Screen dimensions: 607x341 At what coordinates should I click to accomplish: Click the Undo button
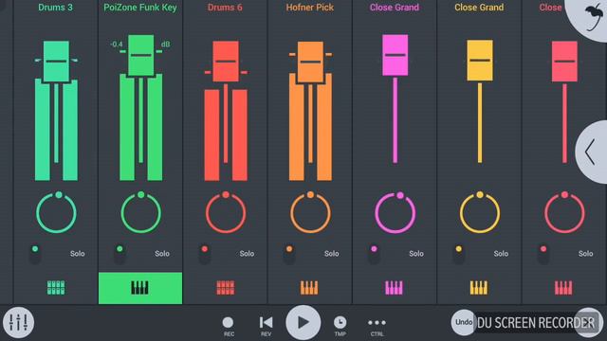(464, 322)
